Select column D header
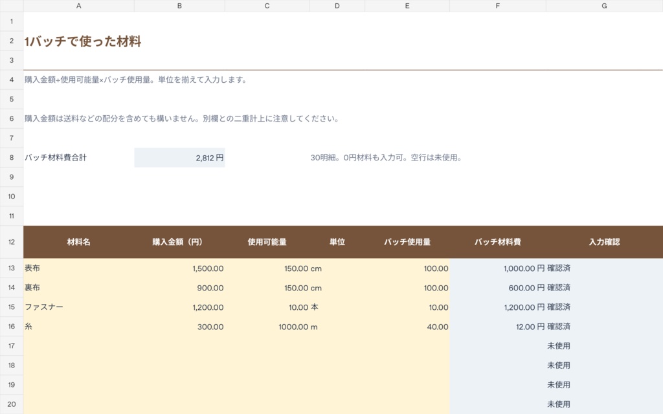Image resolution: width=663 pixels, height=414 pixels. click(337, 6)
